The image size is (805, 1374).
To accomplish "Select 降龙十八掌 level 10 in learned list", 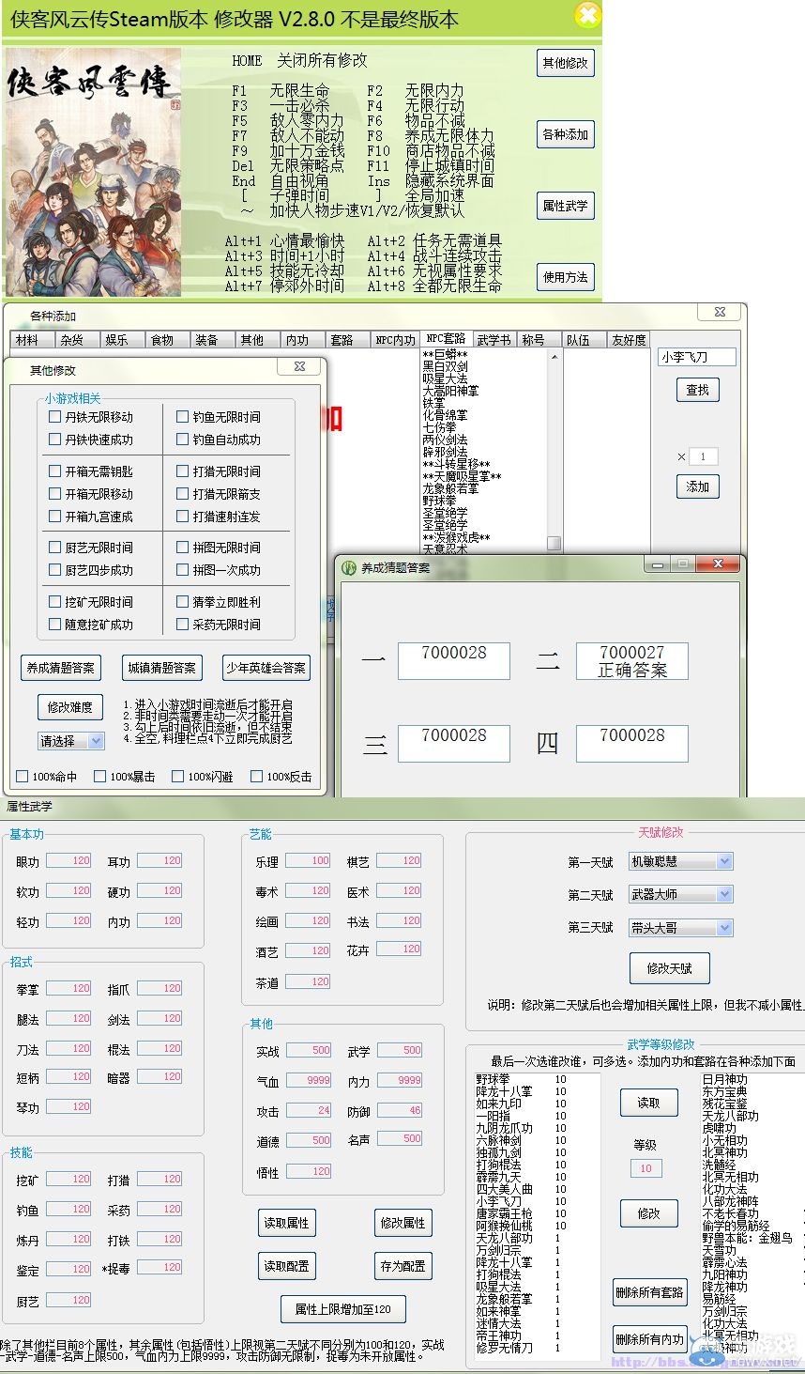I will pyautogui.click(x=521, y=1092).
